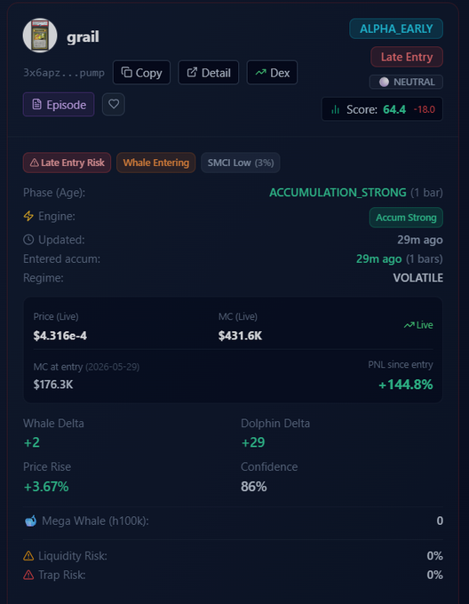
Task: Click the grail token name
Action: (83, 37)
